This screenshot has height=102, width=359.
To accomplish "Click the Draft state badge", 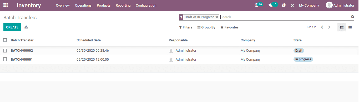I will pyautogui.click(x=299, y=51).
